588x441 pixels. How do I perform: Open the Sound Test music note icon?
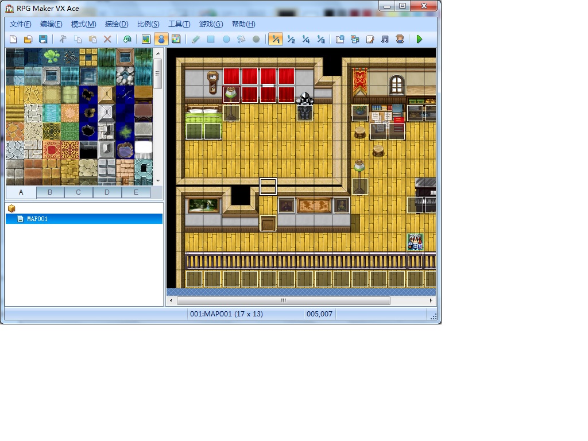pos(385,39)
